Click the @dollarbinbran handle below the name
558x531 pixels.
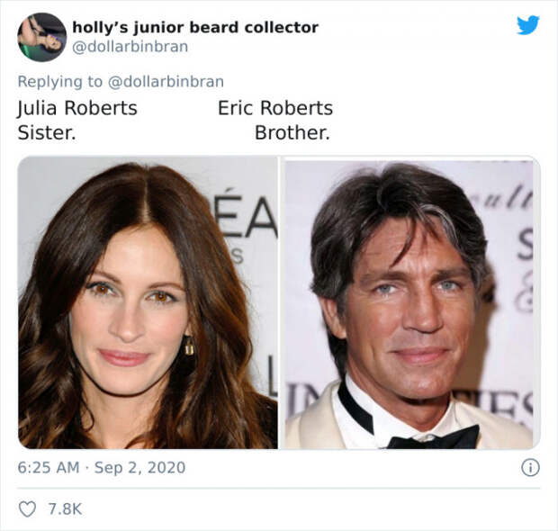(x=130, y=47)
